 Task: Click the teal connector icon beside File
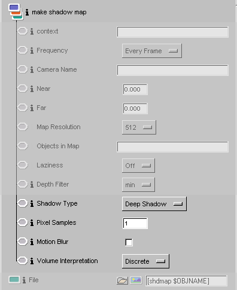click(14, 280)
